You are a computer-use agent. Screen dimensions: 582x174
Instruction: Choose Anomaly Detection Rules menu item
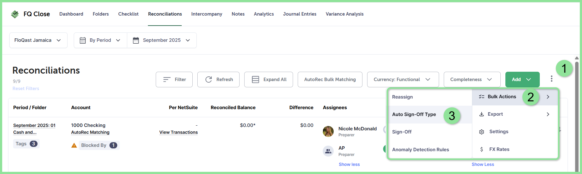pos(430,150)
